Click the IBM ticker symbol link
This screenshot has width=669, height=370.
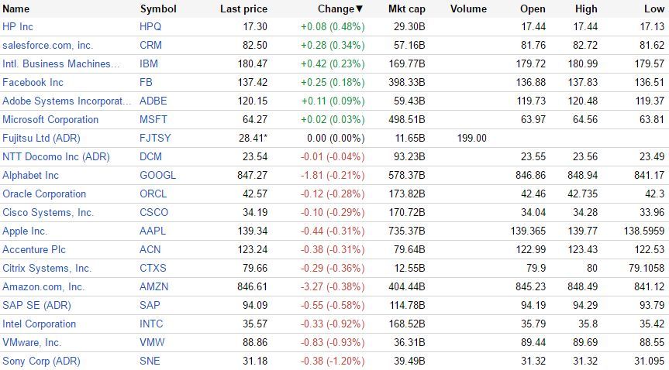click(x=149, y=63)
